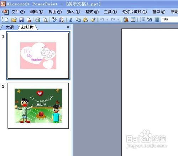The image size is (178, 156).
Task: Click the main slide editing canvas
Action: [x=150, y=92]
